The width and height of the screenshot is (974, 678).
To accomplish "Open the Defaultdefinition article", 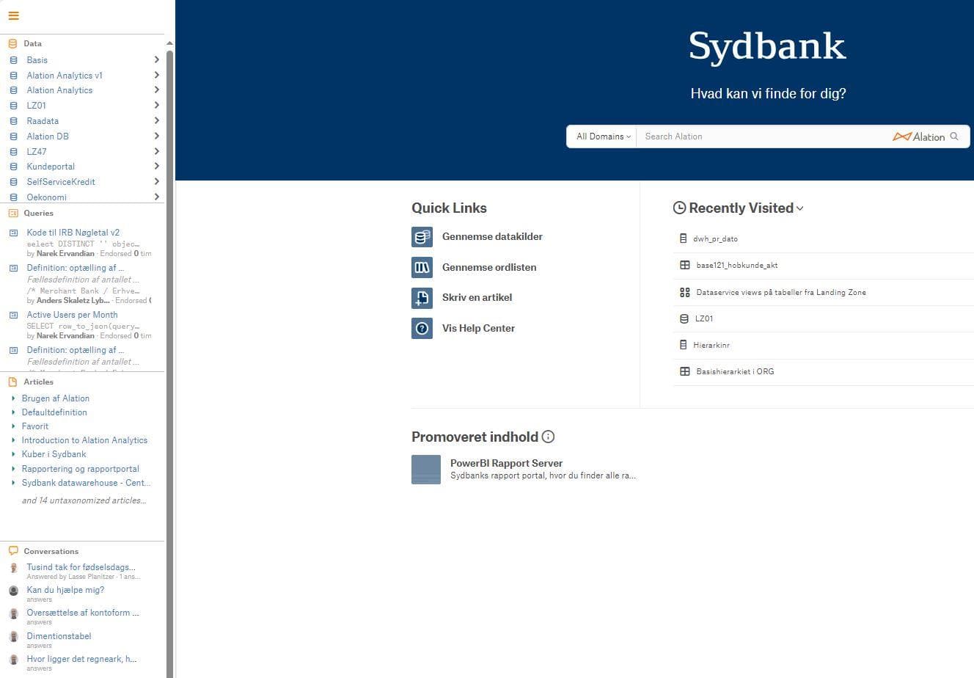I will (x=54, y=412).
